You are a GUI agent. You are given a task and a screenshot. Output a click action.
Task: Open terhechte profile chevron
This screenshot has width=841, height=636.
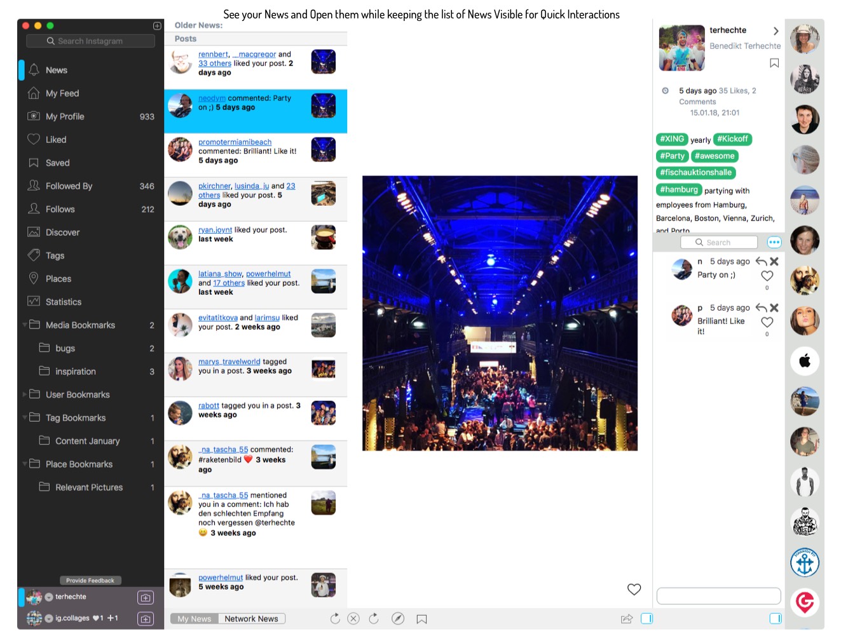pos(776,31)
